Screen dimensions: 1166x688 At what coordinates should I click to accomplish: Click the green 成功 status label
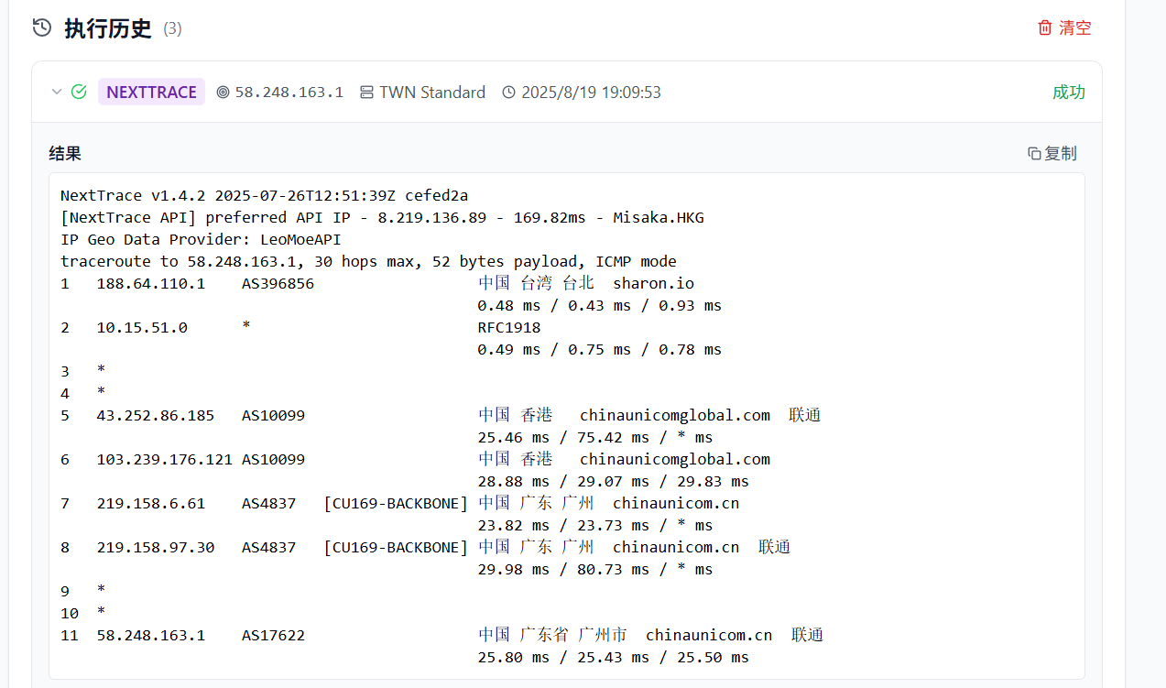[x=1068, y=93]
